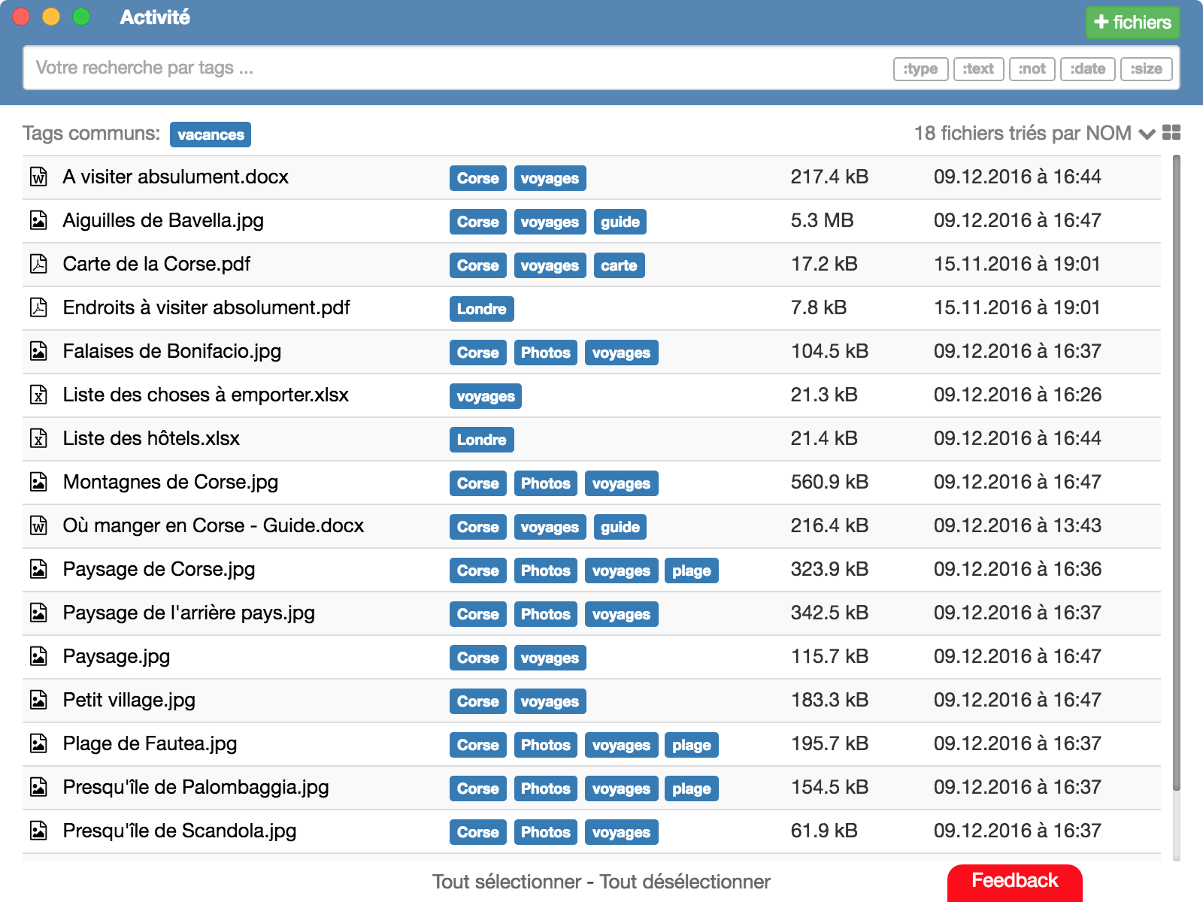The height and width of the screenshot is (902, 1203).
Task: Select the PDF icon of Carte de la Corse.pdf
Action: click(39, 264)
